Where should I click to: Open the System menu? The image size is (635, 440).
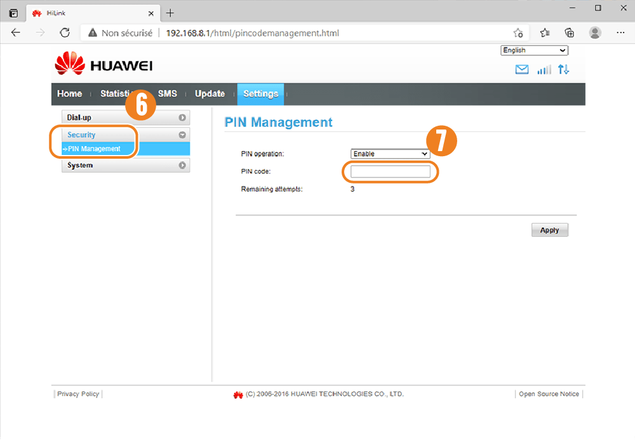click(126, 165)
